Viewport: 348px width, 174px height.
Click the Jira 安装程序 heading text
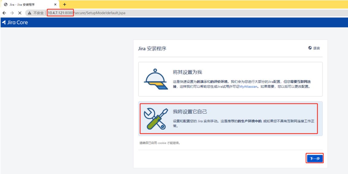click(x=152, y=48)
